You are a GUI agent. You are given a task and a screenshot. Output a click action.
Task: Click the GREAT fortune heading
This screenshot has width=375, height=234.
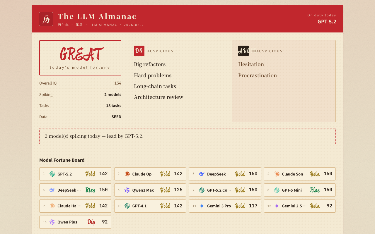click(x=81, y=54)
